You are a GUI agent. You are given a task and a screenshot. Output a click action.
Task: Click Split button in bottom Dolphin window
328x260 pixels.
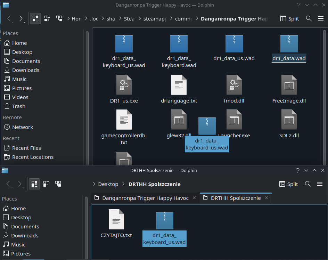[x=288, y=184]
